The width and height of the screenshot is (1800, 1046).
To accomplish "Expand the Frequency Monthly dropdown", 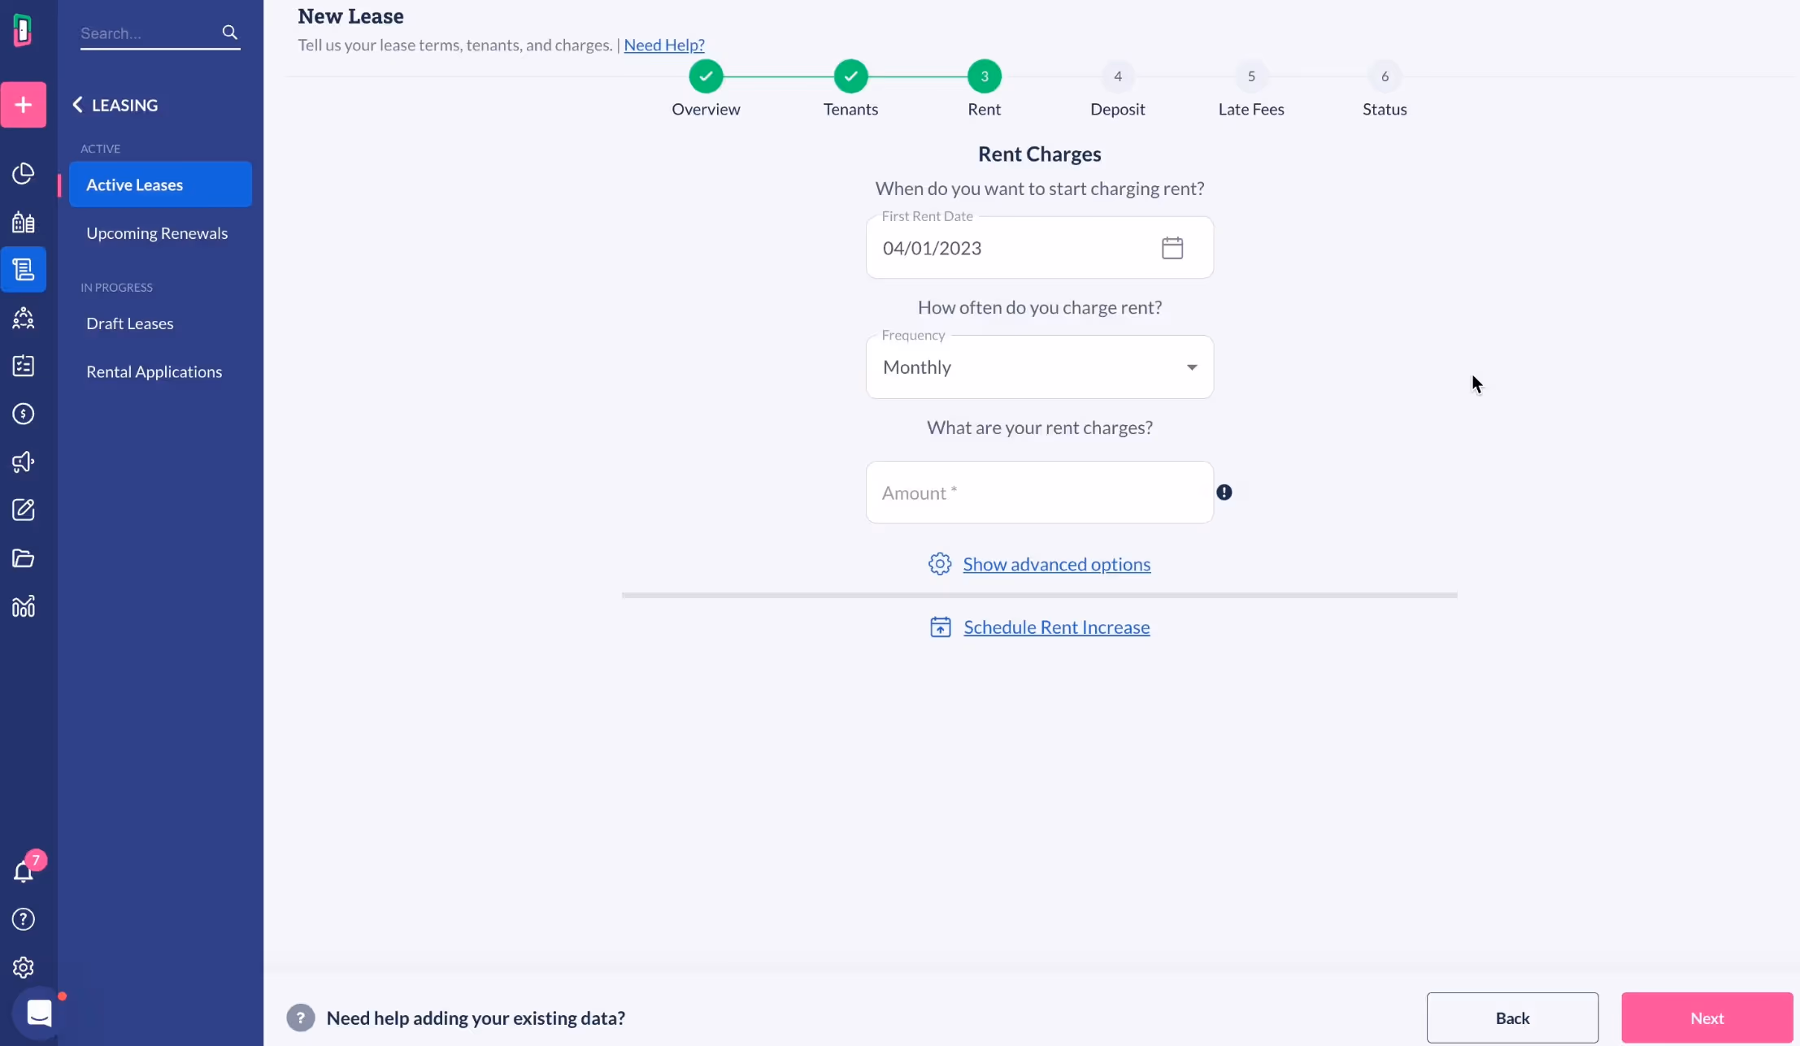I will 1040,367.
